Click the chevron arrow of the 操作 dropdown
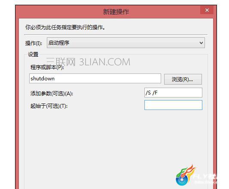 [201, 43]
